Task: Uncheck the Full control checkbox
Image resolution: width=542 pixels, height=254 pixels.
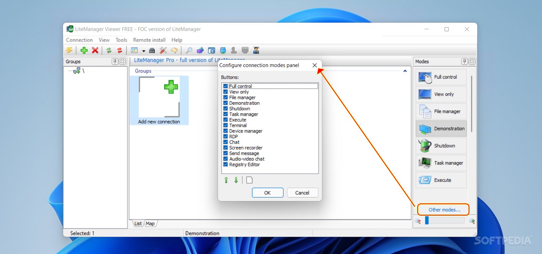Action: 226,86
